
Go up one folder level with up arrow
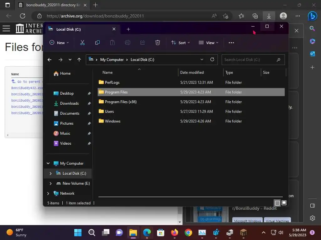pyautogui.click(x=79, y=60)
